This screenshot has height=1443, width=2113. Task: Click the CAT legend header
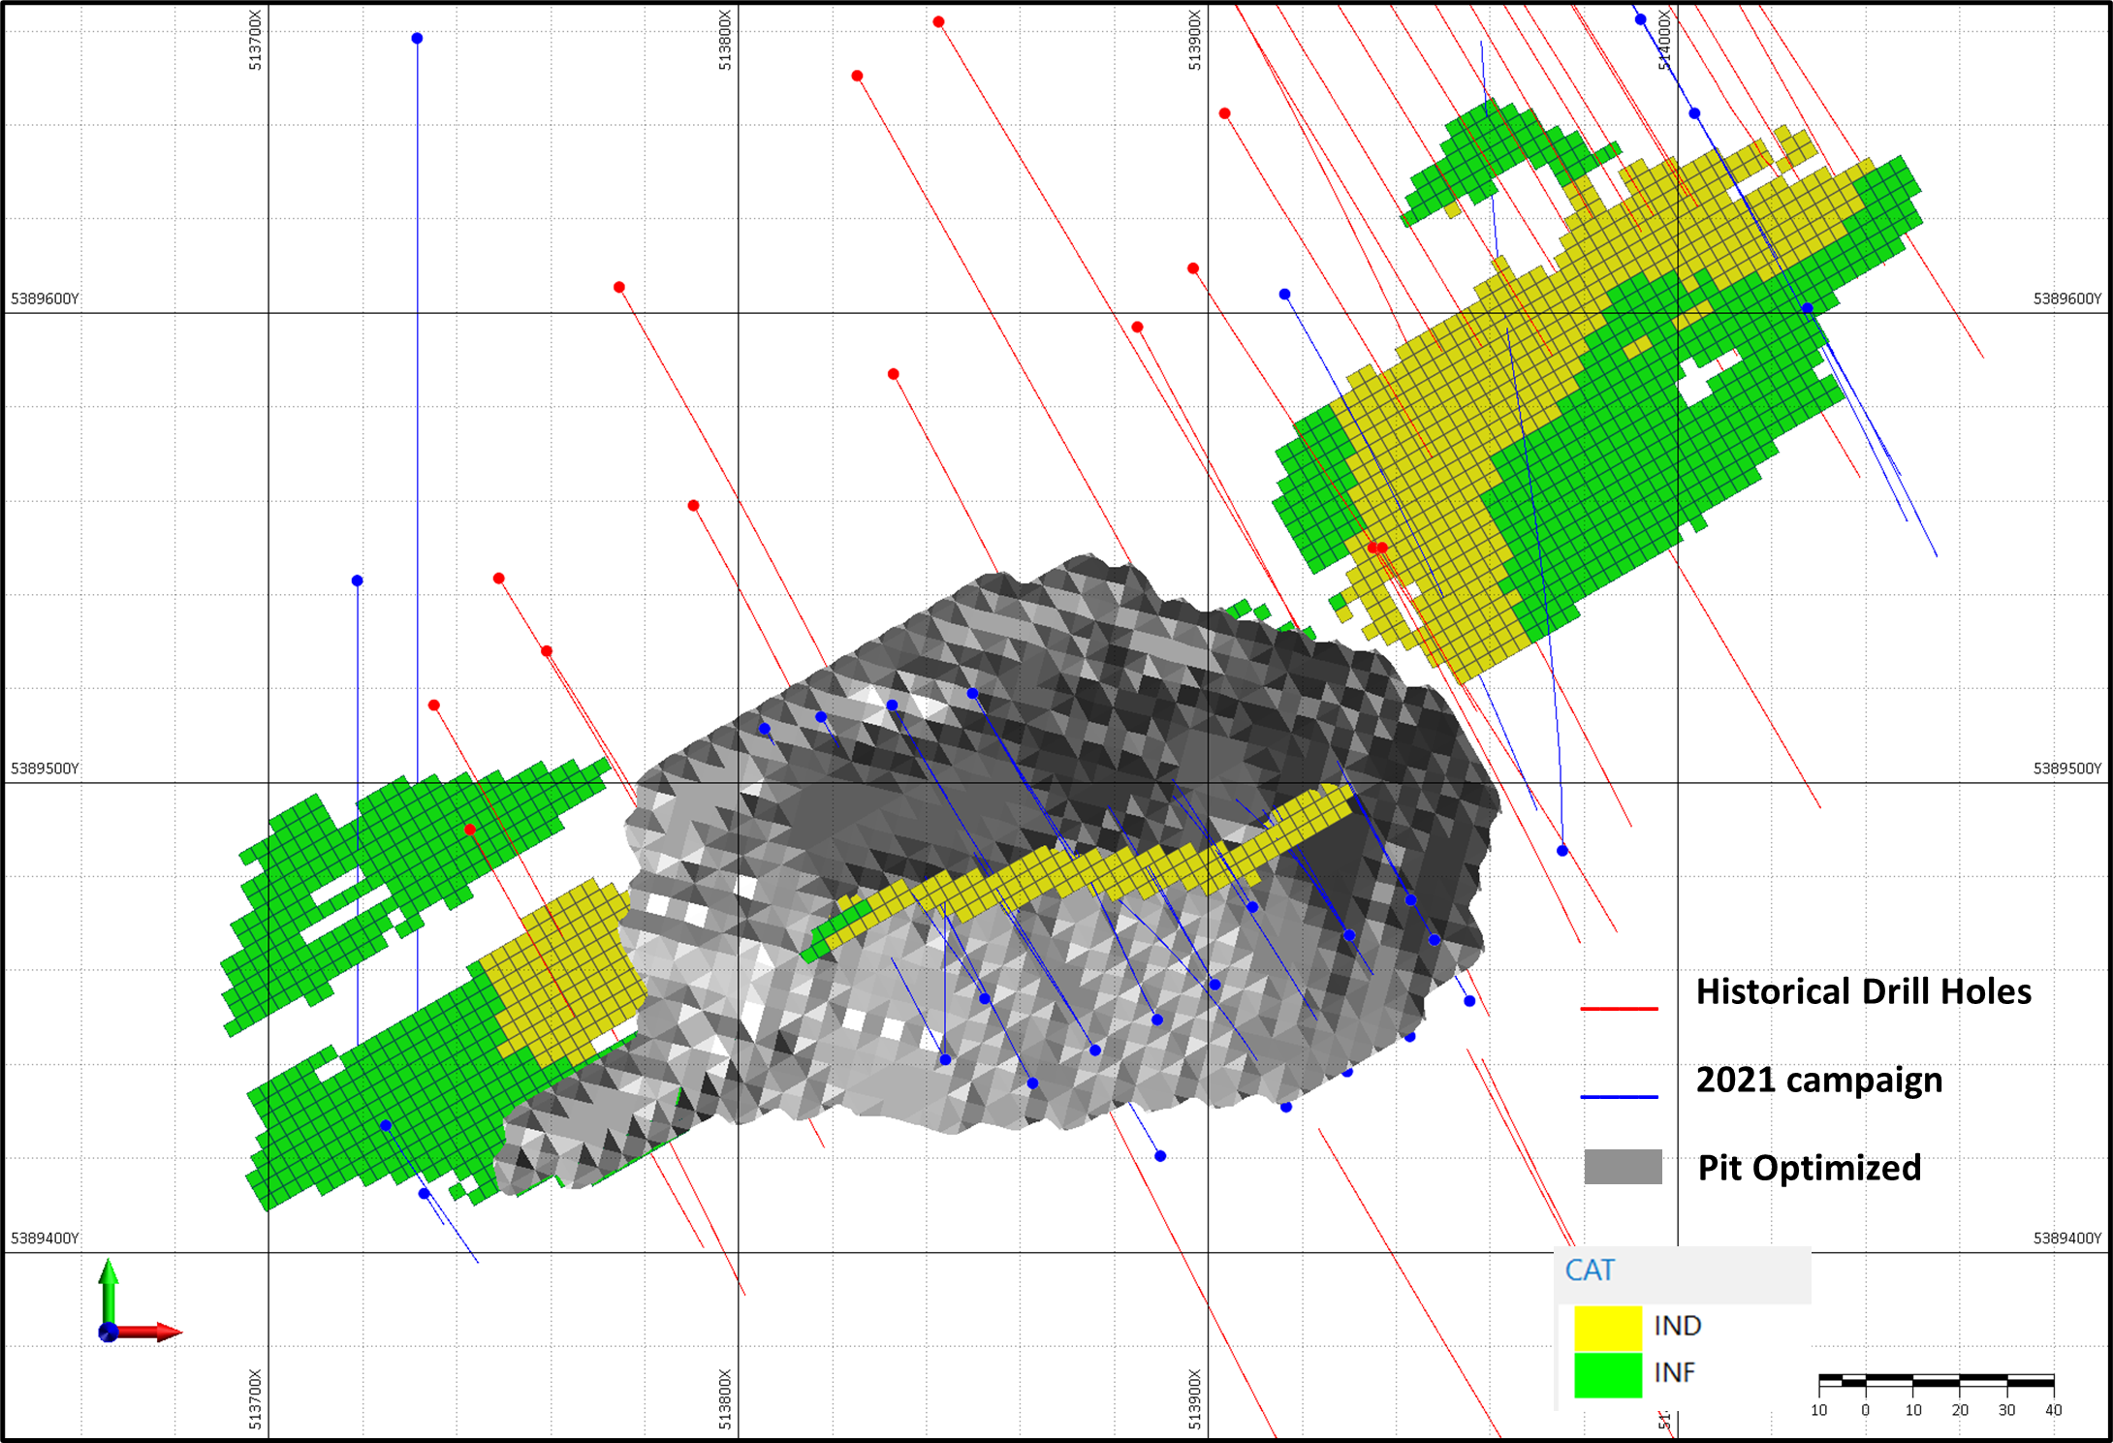1590,1270
